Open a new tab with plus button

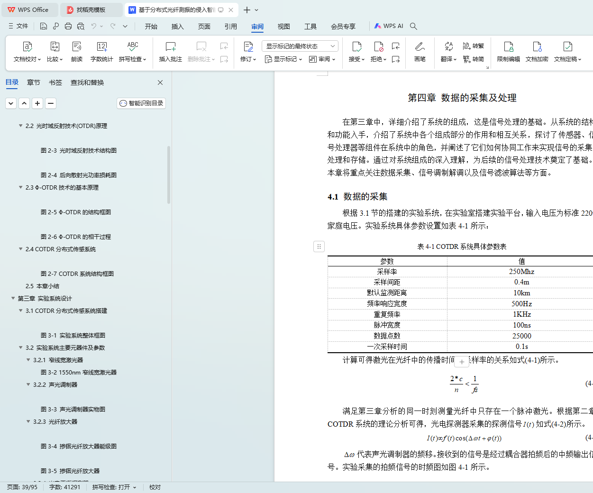(x=247, y=10)
